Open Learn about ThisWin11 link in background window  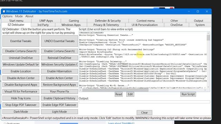pyautogui.click(x=121, y=123)
